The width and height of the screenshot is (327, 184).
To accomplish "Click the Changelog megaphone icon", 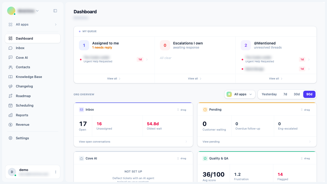I will pos(10,86).
